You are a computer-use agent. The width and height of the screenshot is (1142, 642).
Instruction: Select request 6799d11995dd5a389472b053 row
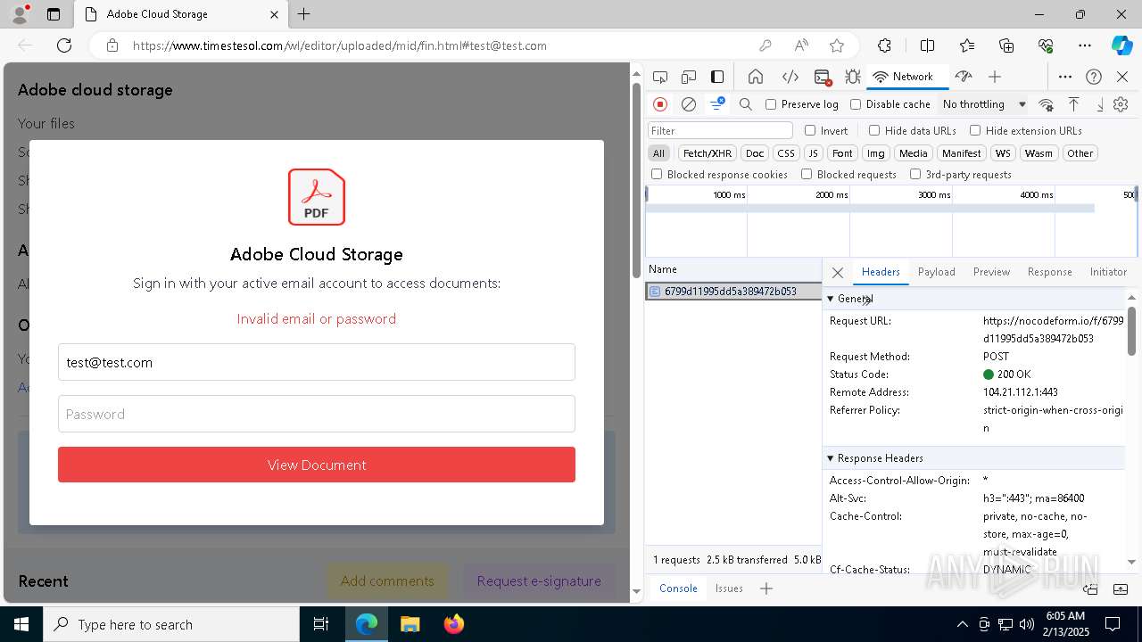(x=733, y=292)
